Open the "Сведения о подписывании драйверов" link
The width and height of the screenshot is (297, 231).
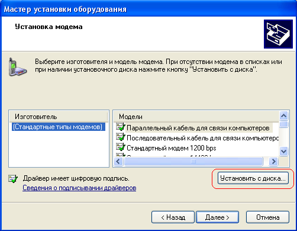(79, 188)
